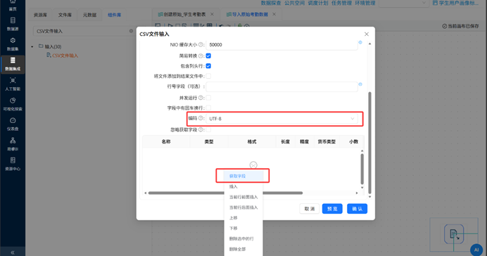Choose 上移 from the context menu
487x256 pixels.
tap(243, 218)
